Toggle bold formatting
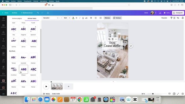Image resolution: width=185 pixels, height=104 pixels. click(x=76, y=18)
